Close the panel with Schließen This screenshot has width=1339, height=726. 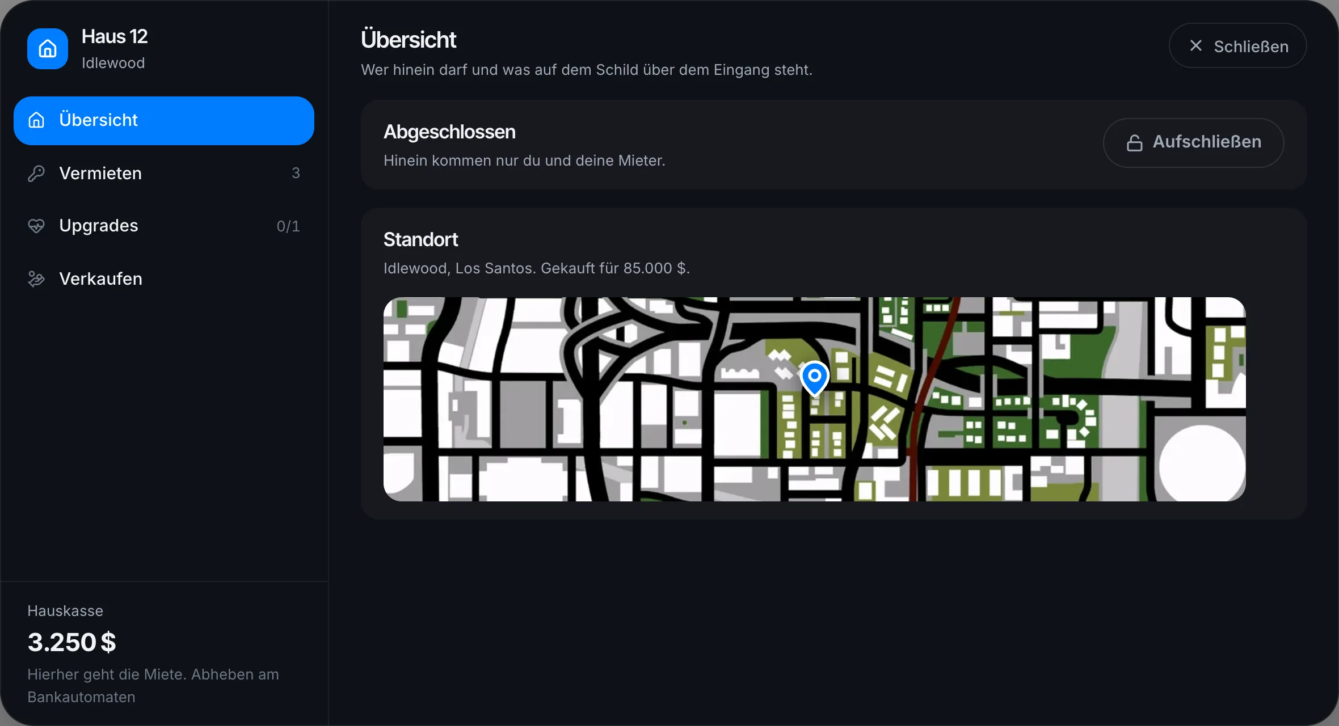click(x=1237, y=46)
